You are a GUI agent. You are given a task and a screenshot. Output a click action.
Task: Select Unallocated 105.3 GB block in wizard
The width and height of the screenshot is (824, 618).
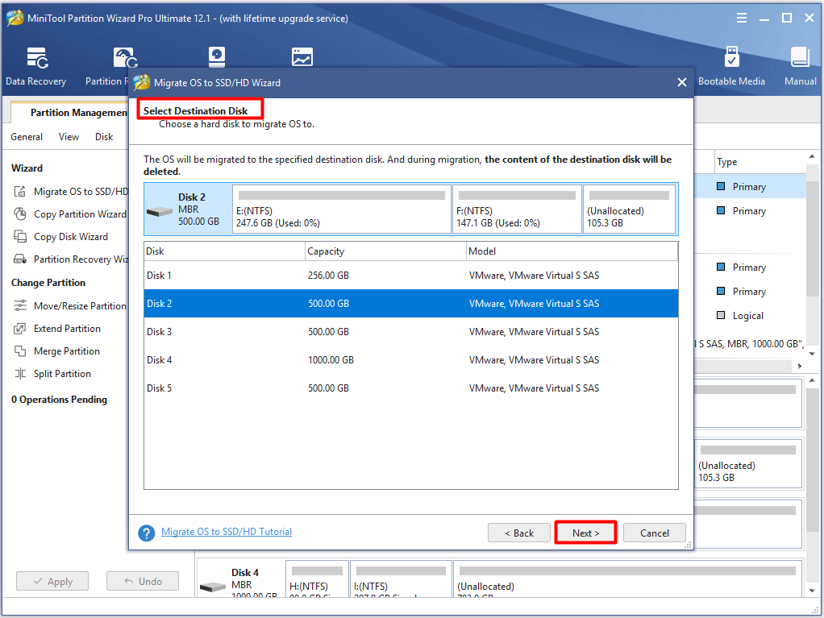click(629, 209)
